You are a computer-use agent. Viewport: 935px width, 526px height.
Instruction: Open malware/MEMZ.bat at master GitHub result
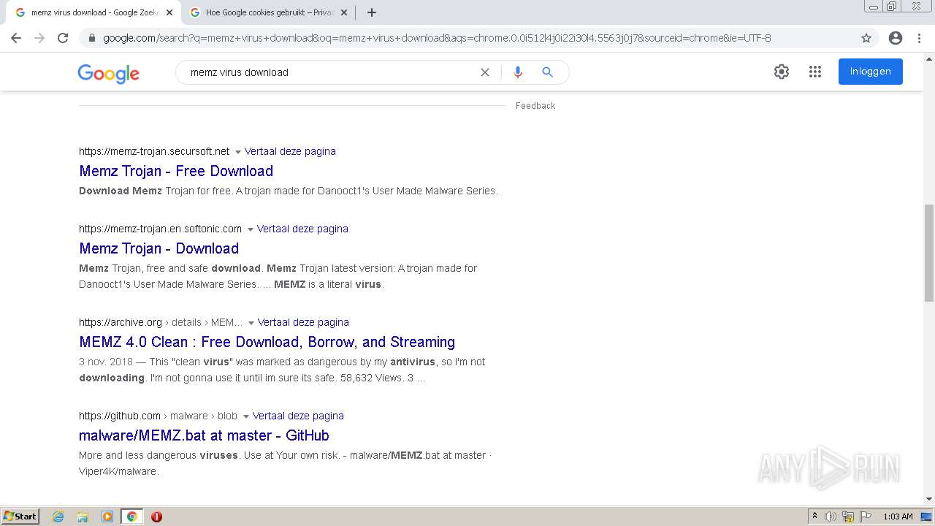tap(204, 435)
